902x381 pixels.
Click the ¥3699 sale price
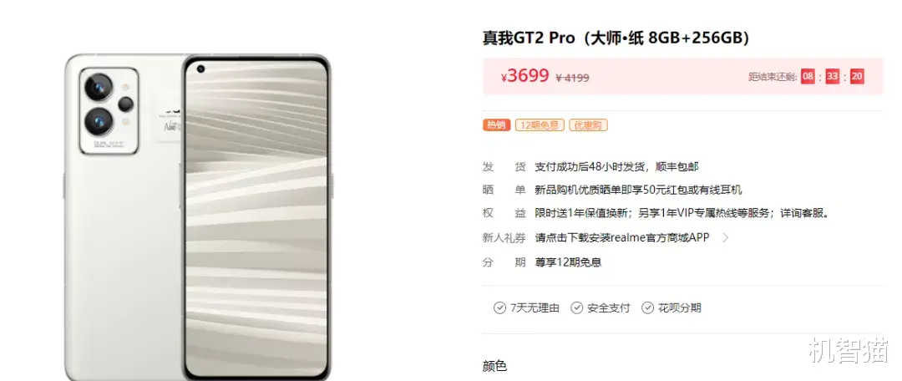(524, 75)
